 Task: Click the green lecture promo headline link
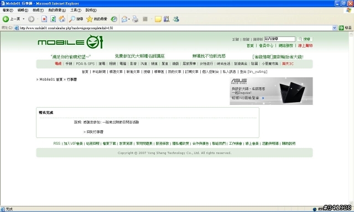point(140,56)
